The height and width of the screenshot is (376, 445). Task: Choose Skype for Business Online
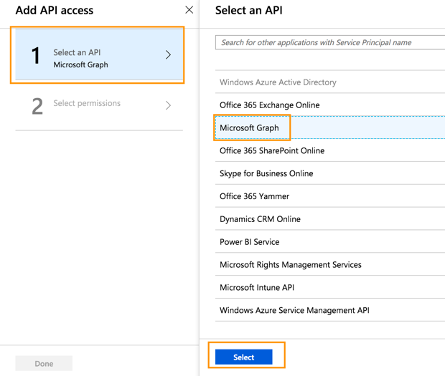click(266, 174)
